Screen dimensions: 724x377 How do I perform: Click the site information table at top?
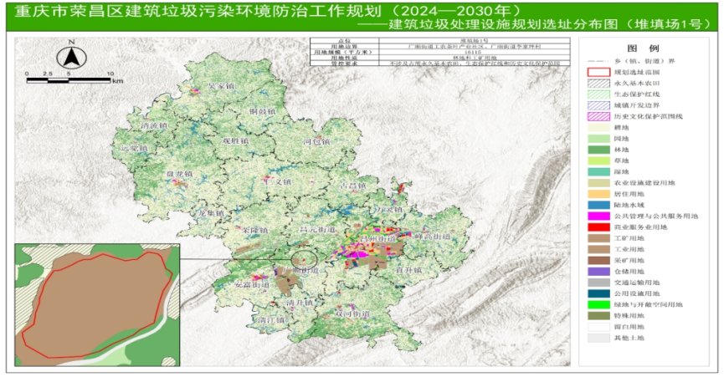click(439, 52)
